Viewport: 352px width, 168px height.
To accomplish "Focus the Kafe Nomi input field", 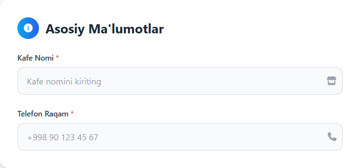I will coord(180,81).
